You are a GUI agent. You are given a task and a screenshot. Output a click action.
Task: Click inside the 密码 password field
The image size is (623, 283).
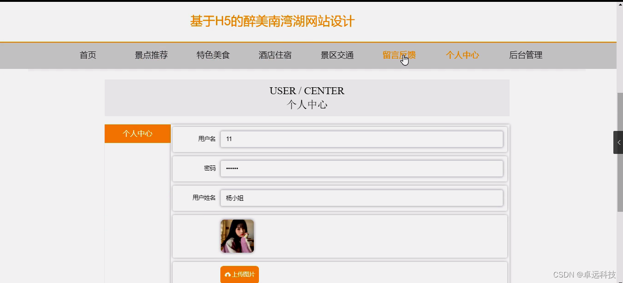click(361, 168)
